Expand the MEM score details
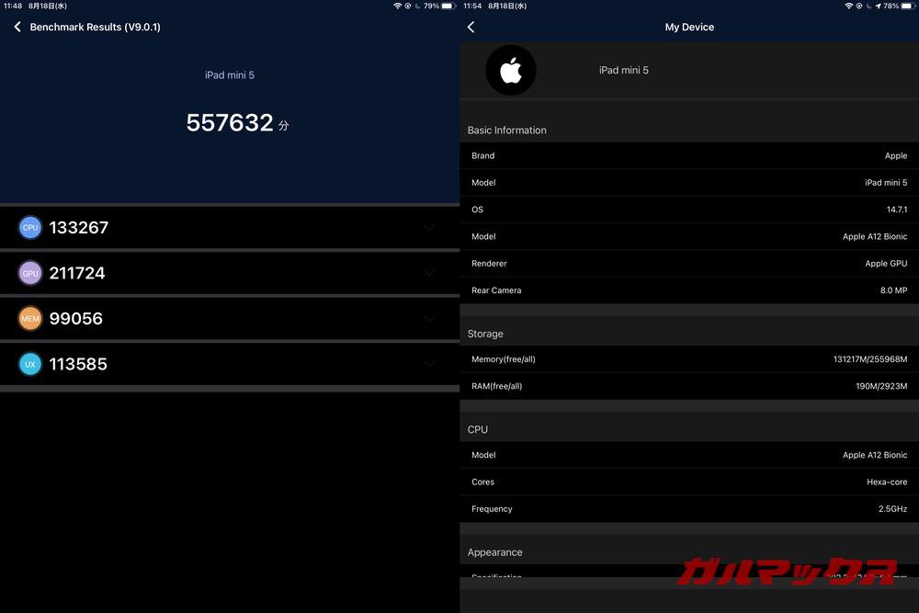919x613 pixels. pos(429,318)
